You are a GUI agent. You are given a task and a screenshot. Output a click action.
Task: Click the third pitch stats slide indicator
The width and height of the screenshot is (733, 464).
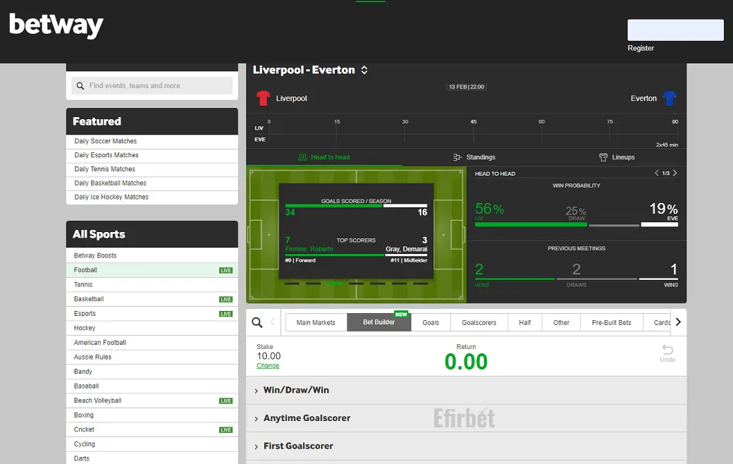(335, 283)
